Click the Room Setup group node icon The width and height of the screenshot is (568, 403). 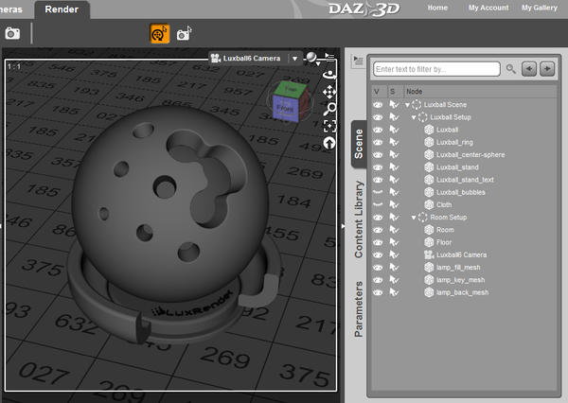[x=422, y=218]
